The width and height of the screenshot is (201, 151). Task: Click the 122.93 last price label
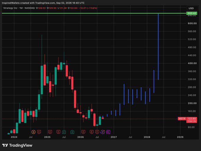pyautogui.click(x=192, y=119)
